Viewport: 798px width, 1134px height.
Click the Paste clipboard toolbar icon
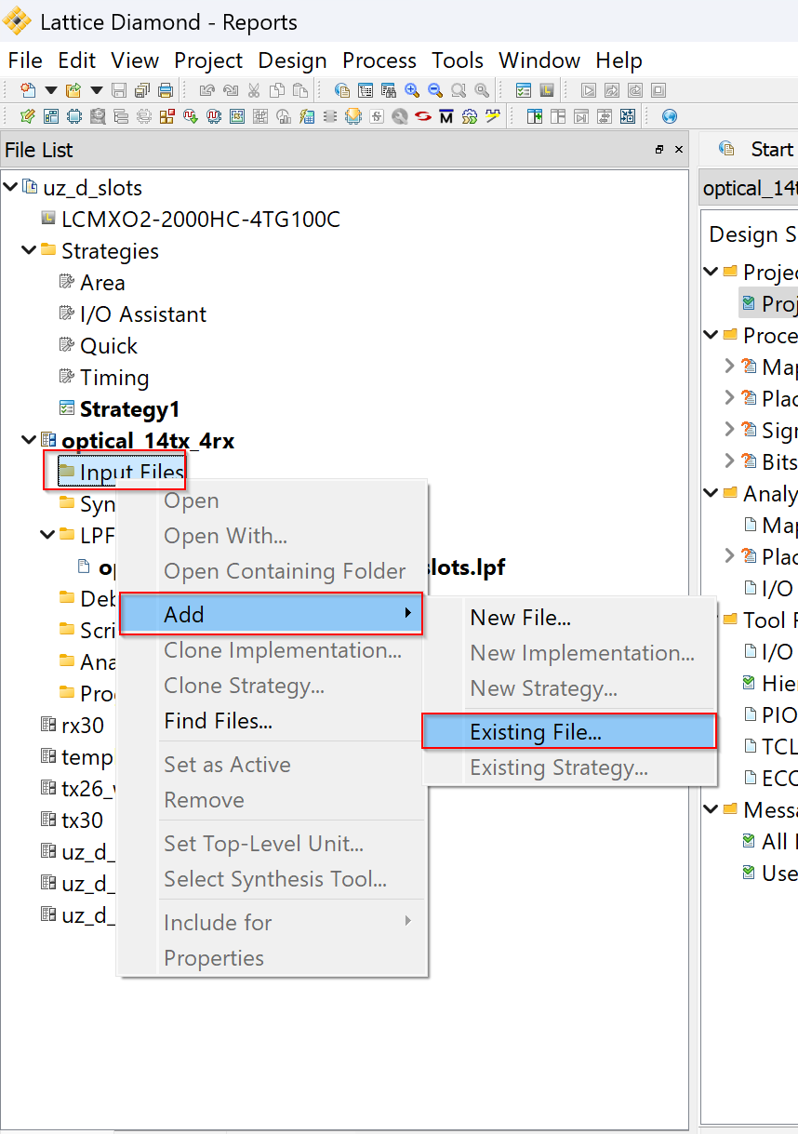click(x=299, y=90)
